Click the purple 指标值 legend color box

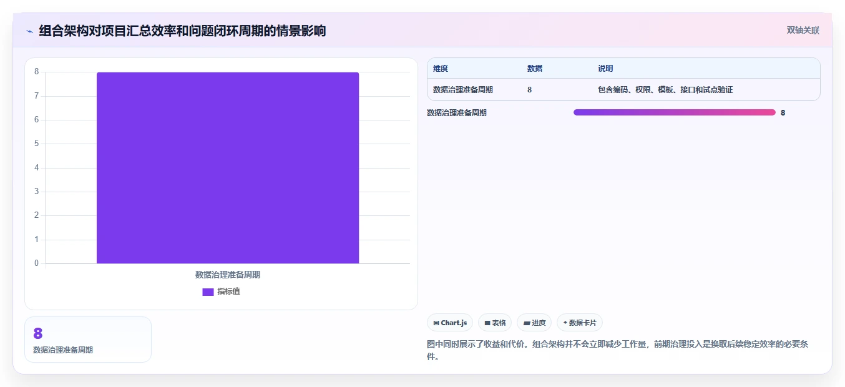tap(208, 291)
